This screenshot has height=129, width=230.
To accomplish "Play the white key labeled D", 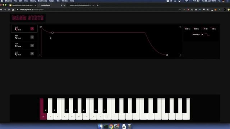I will 57,116.
